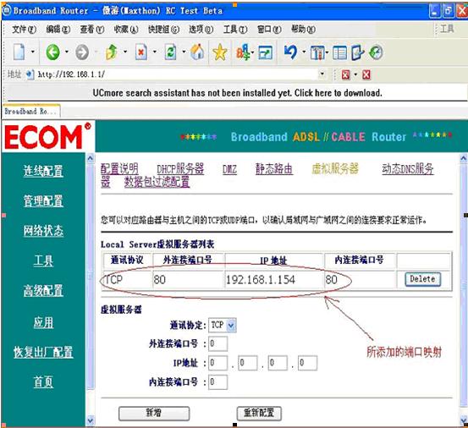468x428 pixels.
Task: Click the New page icon
Action: [19, 52]
